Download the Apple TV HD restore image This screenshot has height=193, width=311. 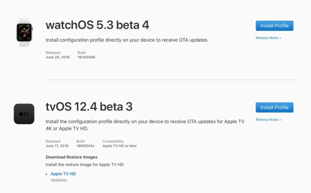pos(63,174)
